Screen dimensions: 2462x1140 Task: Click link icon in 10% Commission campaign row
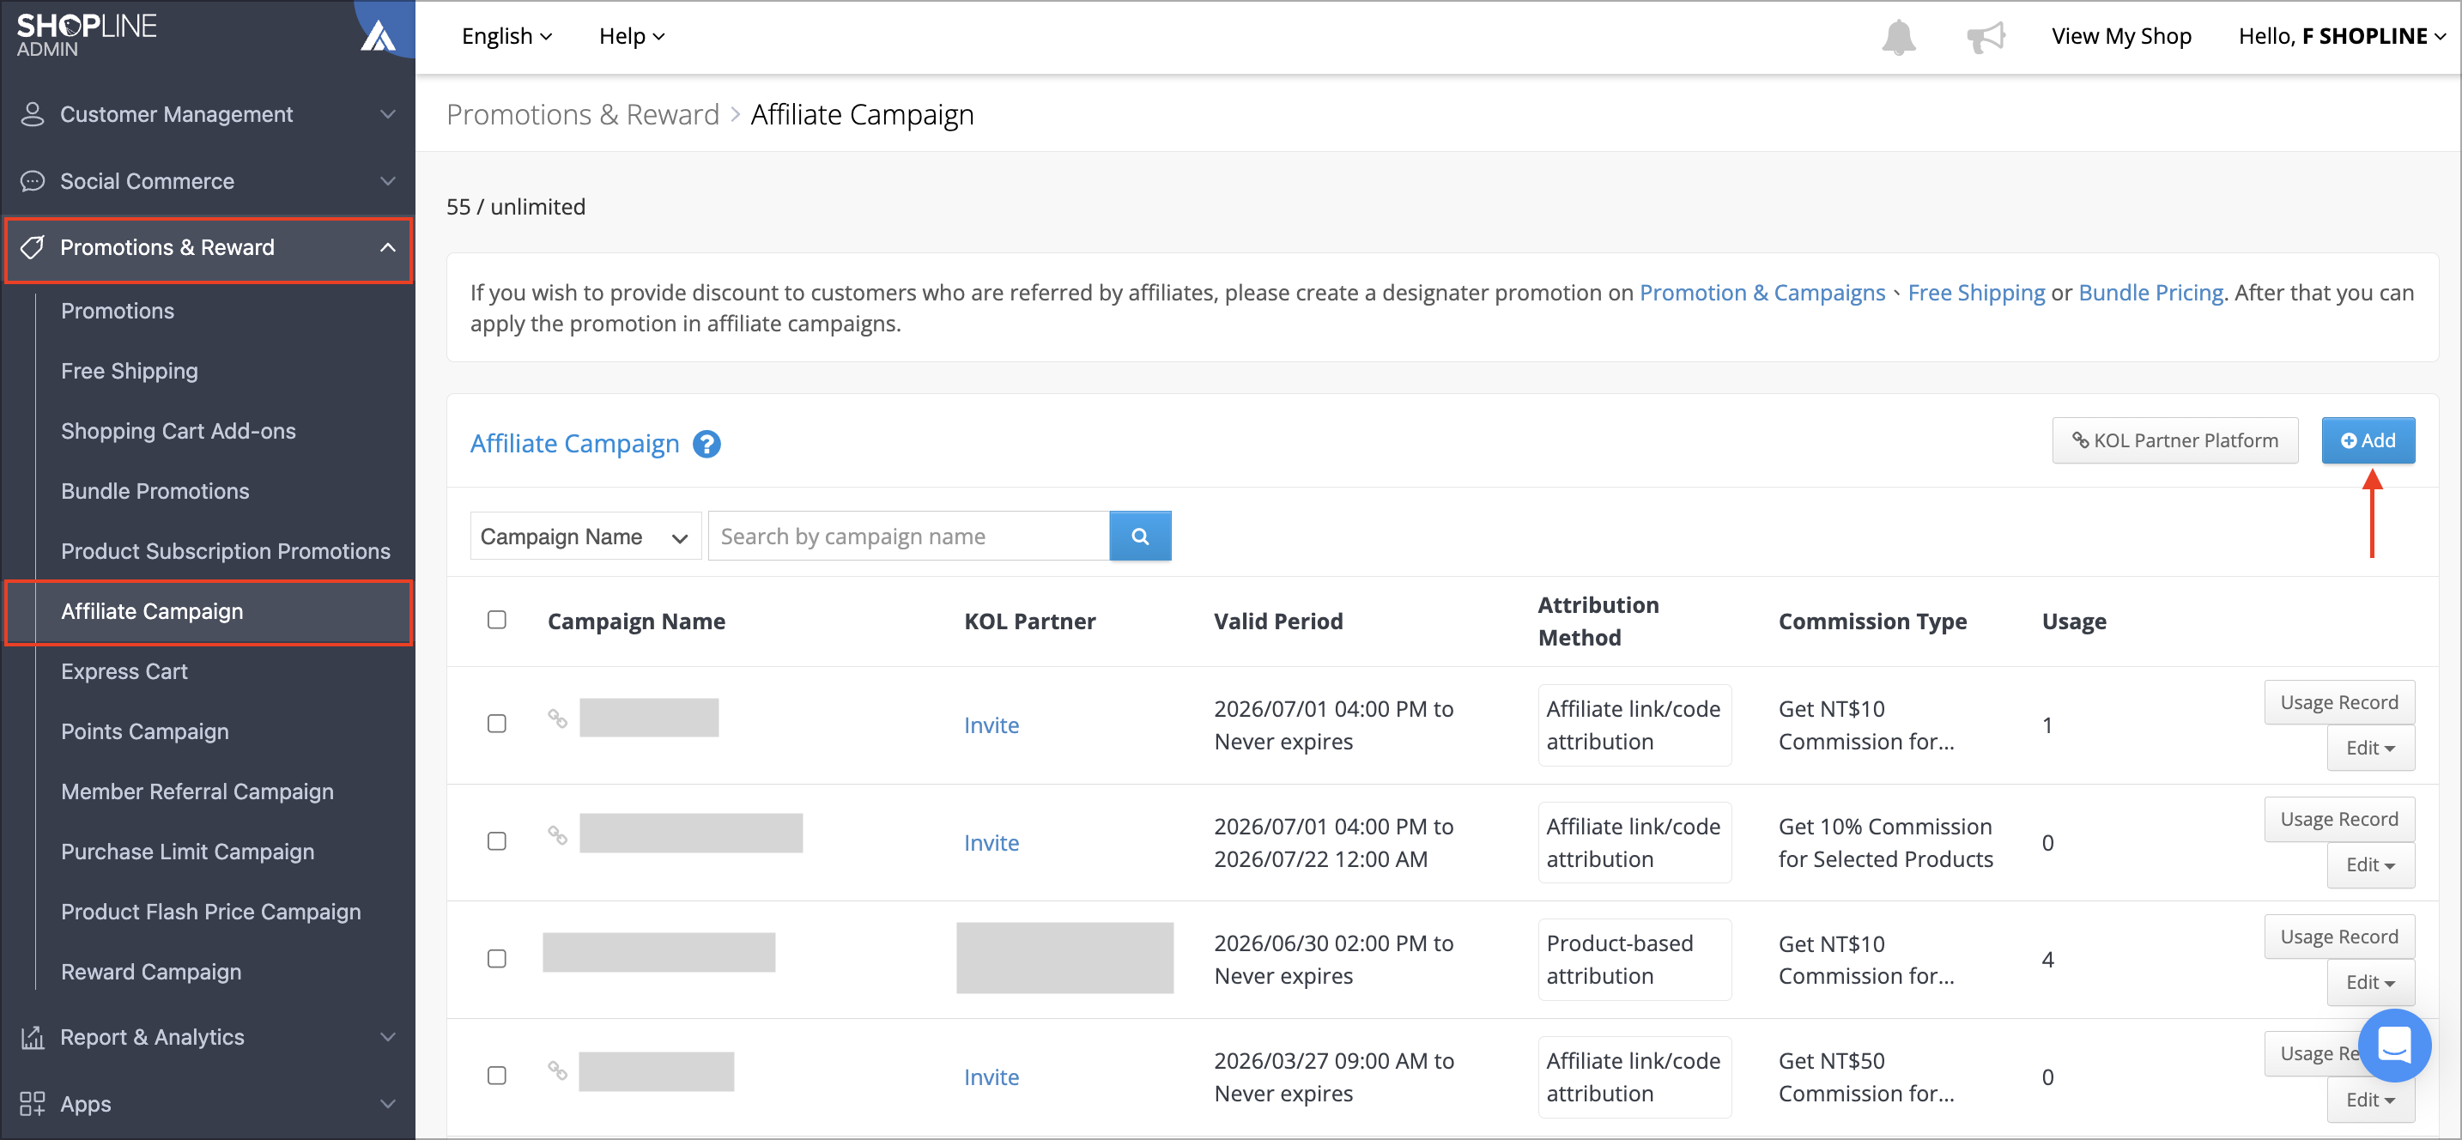click(x=557, y=835)
